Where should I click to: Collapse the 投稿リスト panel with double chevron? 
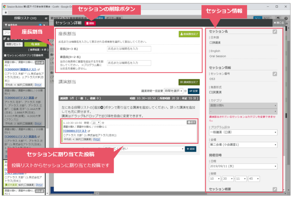[46, 18]
